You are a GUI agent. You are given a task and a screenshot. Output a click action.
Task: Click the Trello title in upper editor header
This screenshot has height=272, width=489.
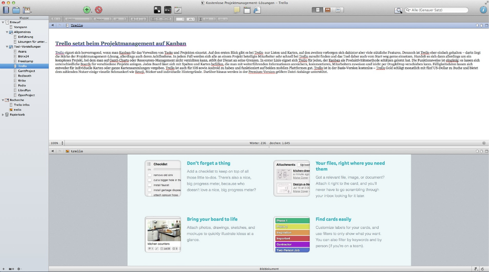coord(77,26)
